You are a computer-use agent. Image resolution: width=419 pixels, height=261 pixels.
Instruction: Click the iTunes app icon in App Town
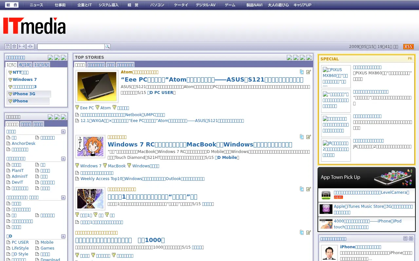[x=326, y=209]
